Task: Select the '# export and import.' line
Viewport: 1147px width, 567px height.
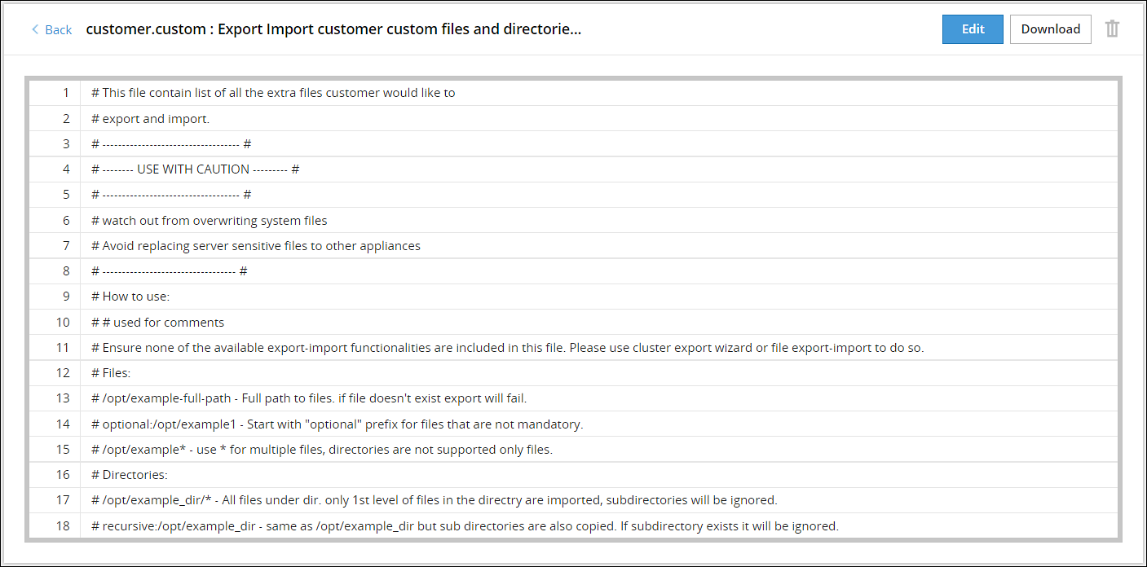Action: 150,118
